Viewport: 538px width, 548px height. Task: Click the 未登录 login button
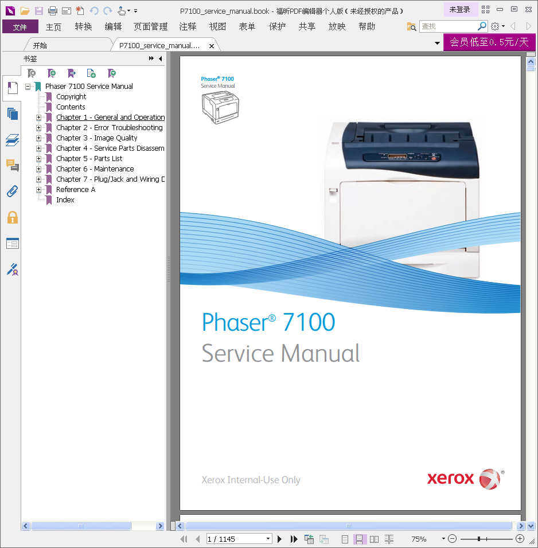459,9
